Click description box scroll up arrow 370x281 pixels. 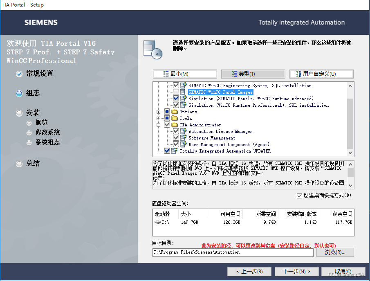tap(351, 164)
